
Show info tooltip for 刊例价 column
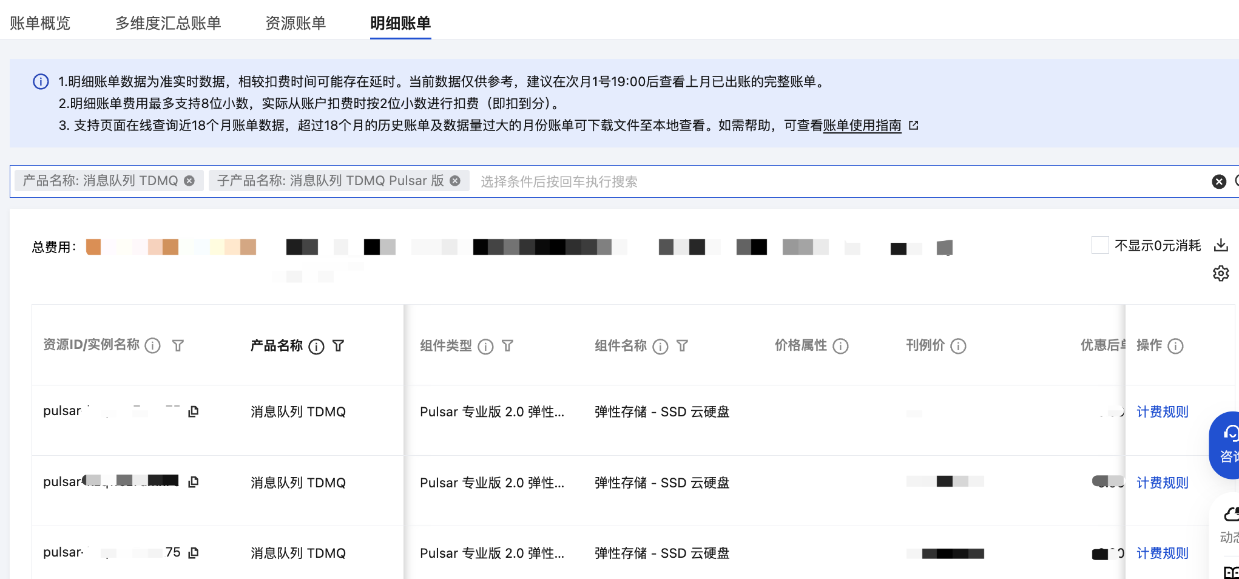958,346
